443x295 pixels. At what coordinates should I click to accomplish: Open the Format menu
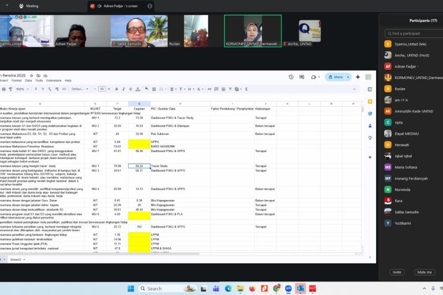(16, 81)
